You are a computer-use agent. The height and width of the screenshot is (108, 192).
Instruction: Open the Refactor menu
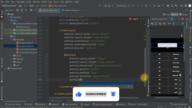pyautogui.click(x=37, y=2)
